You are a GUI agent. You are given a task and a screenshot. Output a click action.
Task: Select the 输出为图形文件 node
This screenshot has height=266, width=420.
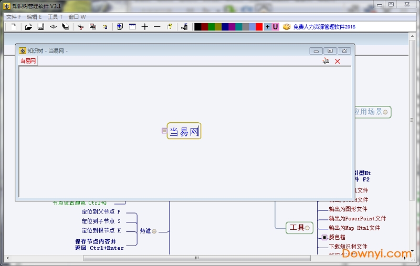tap(348, 209)
